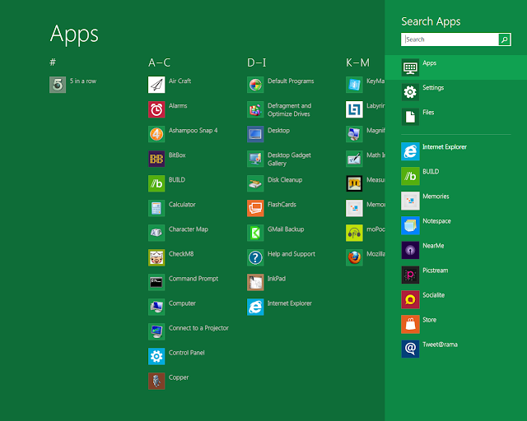Launch the Copper app icon
Viewport: 527px width, 421px height.
pos(156,381)
